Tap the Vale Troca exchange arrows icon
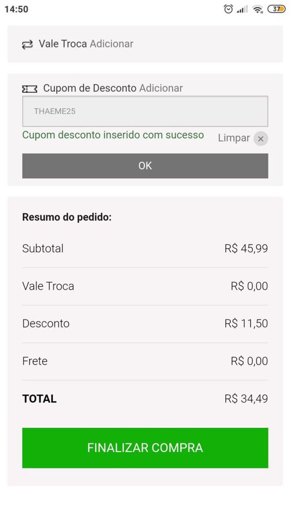This screenshot has width=290, height=516. click(27, 45)
